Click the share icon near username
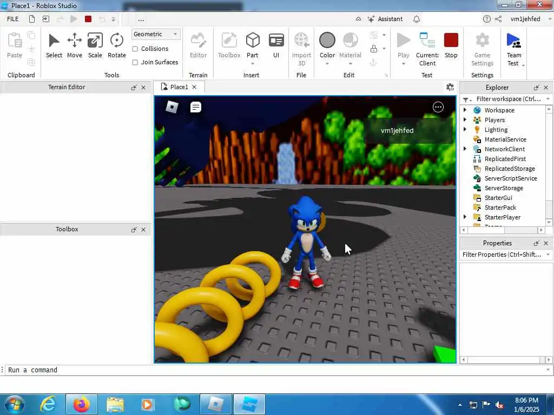The width and height of the screenshot is (554, 415). 498,19
